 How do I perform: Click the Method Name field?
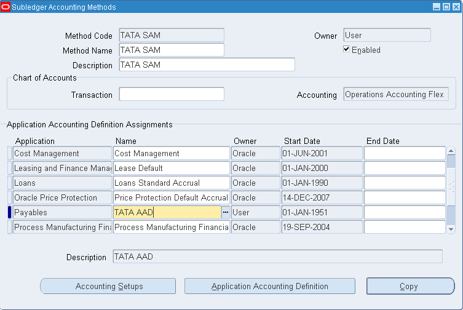pos(171,50)
